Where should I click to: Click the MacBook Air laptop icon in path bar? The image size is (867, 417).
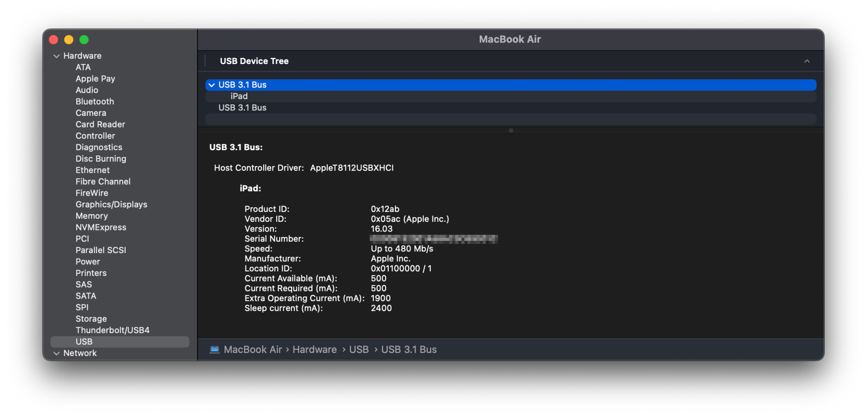click(215, 350)
